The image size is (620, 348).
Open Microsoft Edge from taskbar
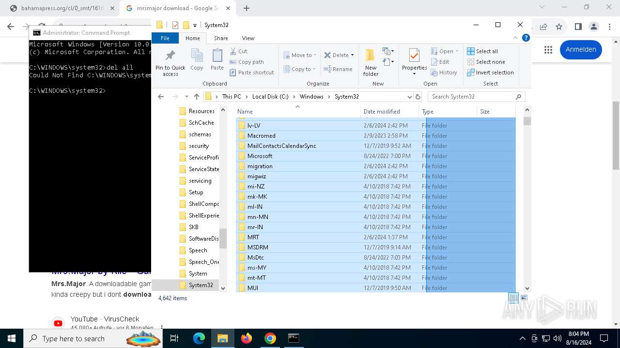(199, 338)
